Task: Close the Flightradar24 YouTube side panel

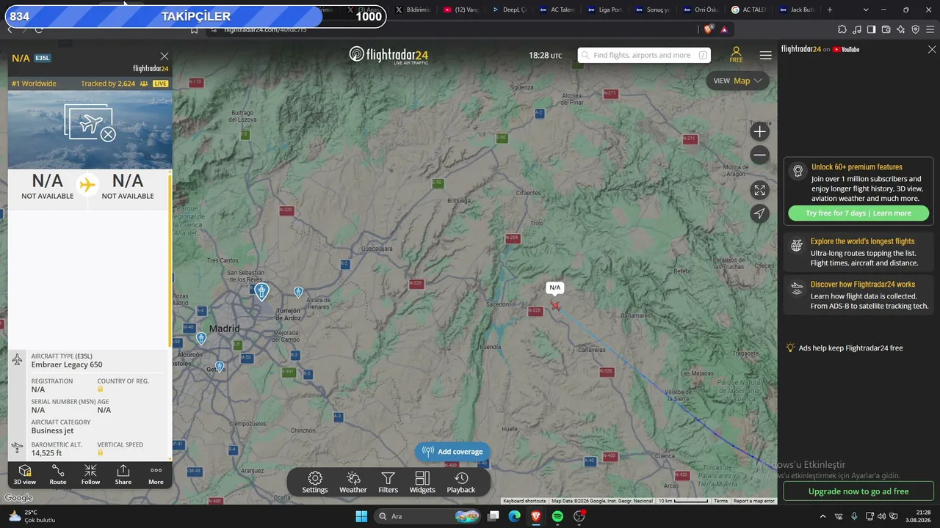Action: (x=932, y=50)
